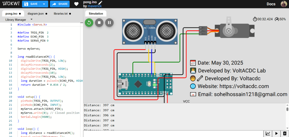The width and height of the screenshot is (289, 137).
Task: Click line 11 delayMicroseconds(2)
Action: click(38, 65)
